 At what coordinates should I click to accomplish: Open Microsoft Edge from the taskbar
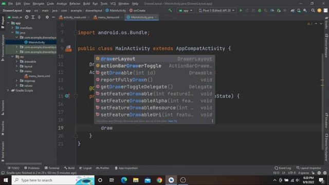(x=124, y=180)
